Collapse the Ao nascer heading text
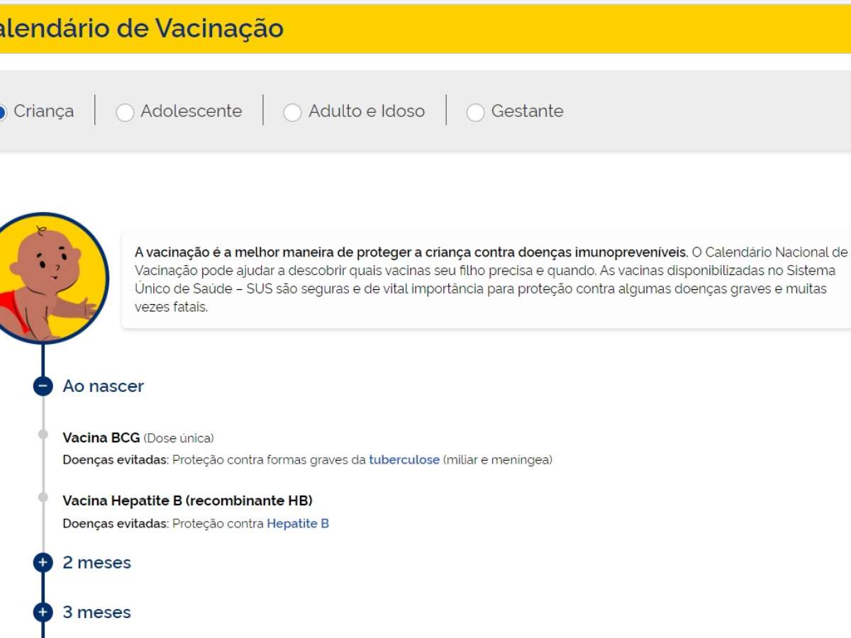851x638 pixels. 103,386
